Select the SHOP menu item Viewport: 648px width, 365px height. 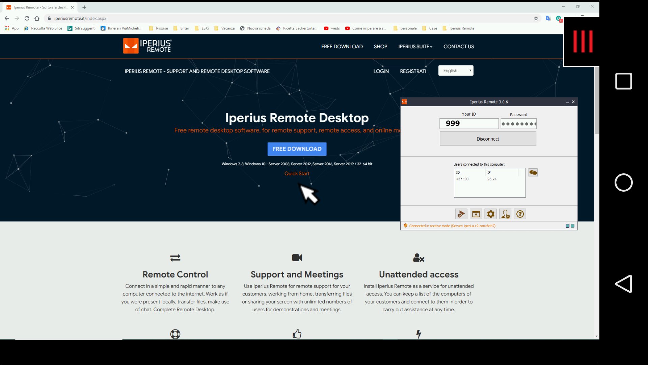(380, 46)
